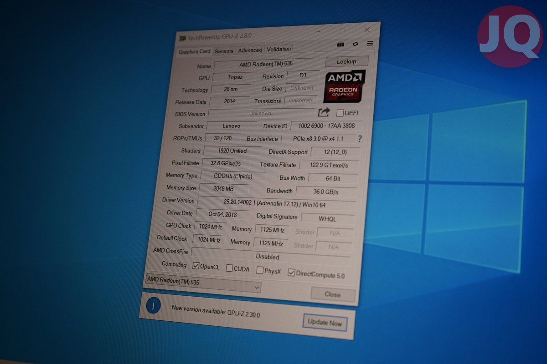Click the Revision value D1

coord(303,76)
